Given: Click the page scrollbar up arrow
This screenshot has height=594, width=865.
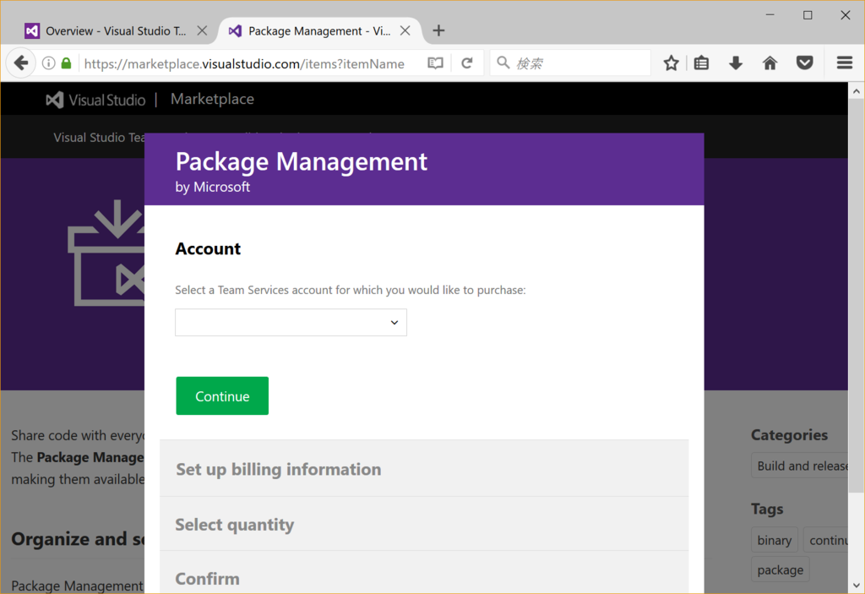Looking at the screenshot, I should coord(857,91).
